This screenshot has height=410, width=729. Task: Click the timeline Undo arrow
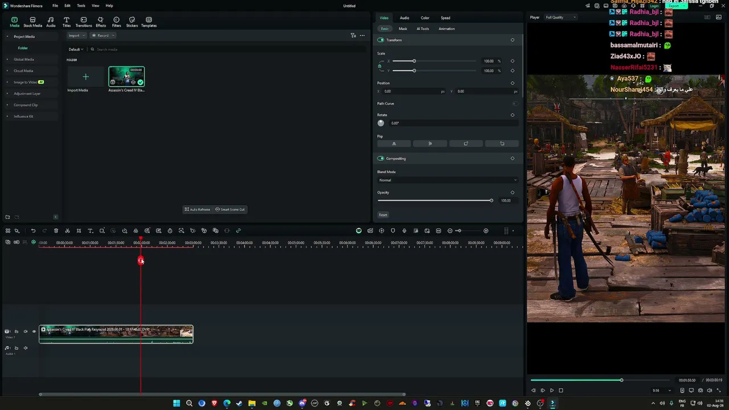(x=33, y=231)
